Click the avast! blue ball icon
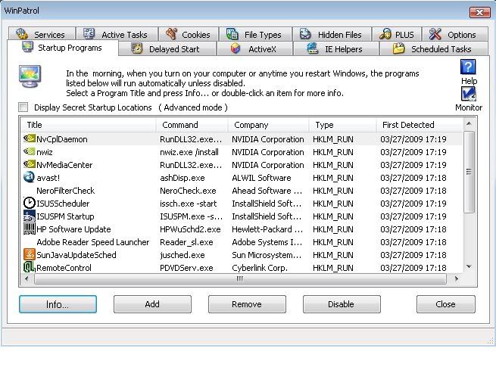Image resolution: width=496 pixels, height=367 pixels. tap(29, 177)
